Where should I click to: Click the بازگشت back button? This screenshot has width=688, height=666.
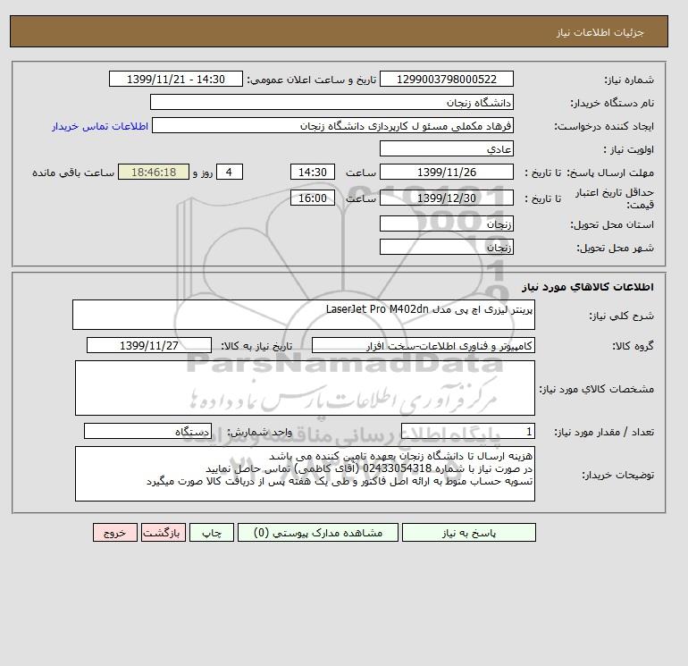coord(164,533)
